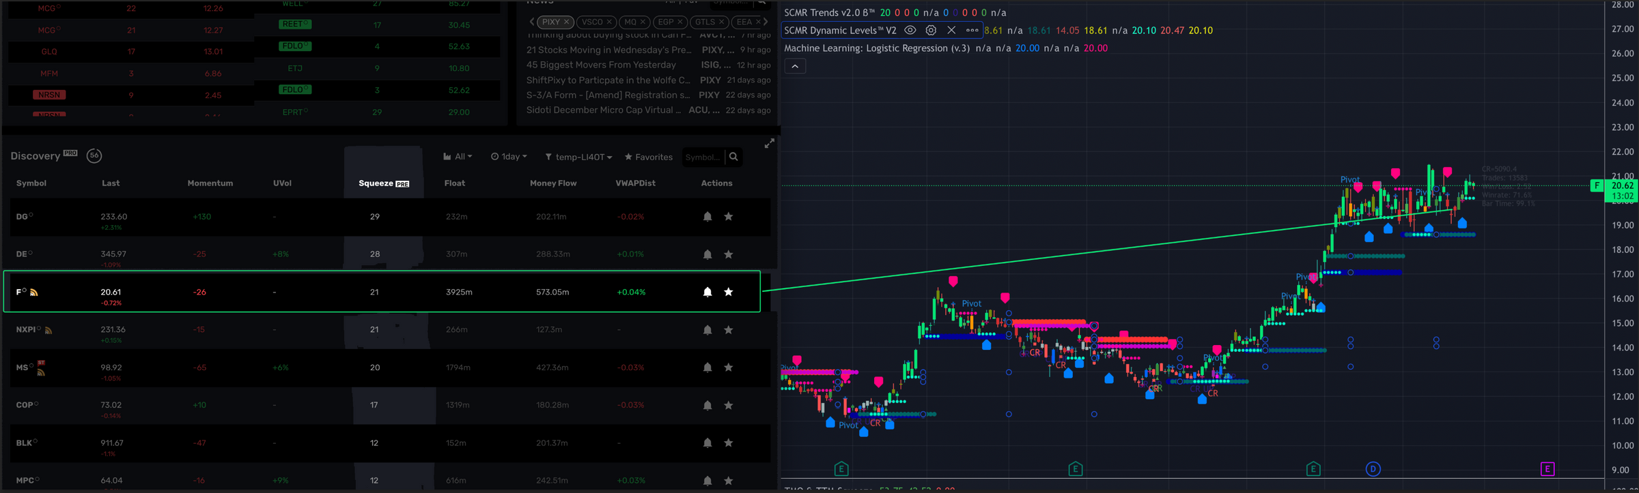Open settings for SCMR Dynamic Levels indicator
The width and height of the screenshot is (1639, 493).
tap(931, 31)
